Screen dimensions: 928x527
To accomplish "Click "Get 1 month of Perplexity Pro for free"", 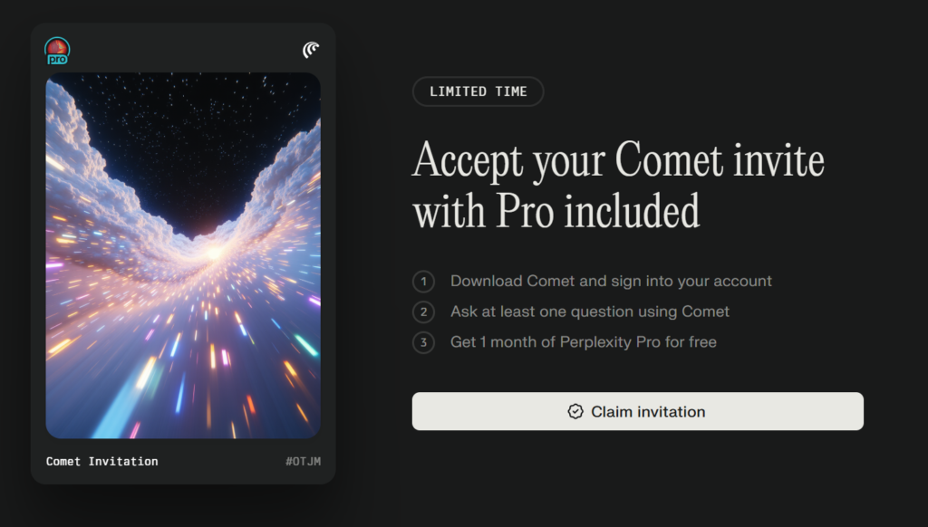I will [583, 342].
